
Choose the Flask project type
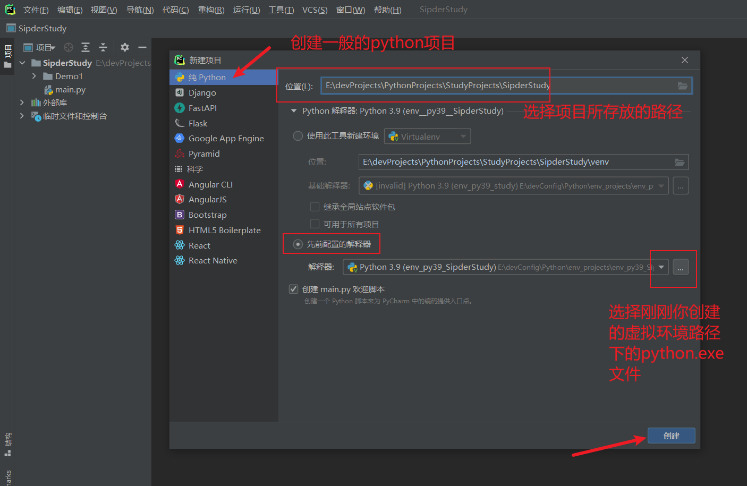pyautogui.click(x=223, y=123)
